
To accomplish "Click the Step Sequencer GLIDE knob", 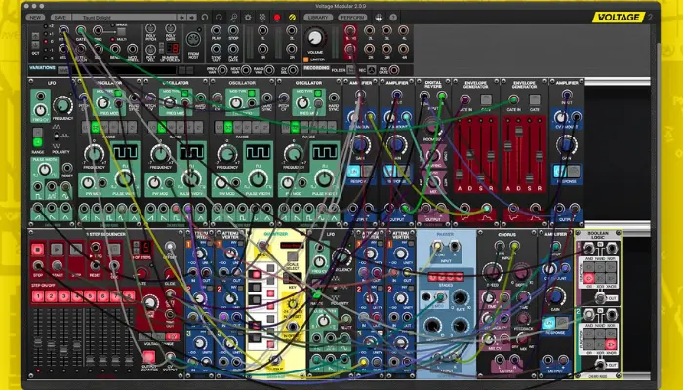I will [170, 274].
